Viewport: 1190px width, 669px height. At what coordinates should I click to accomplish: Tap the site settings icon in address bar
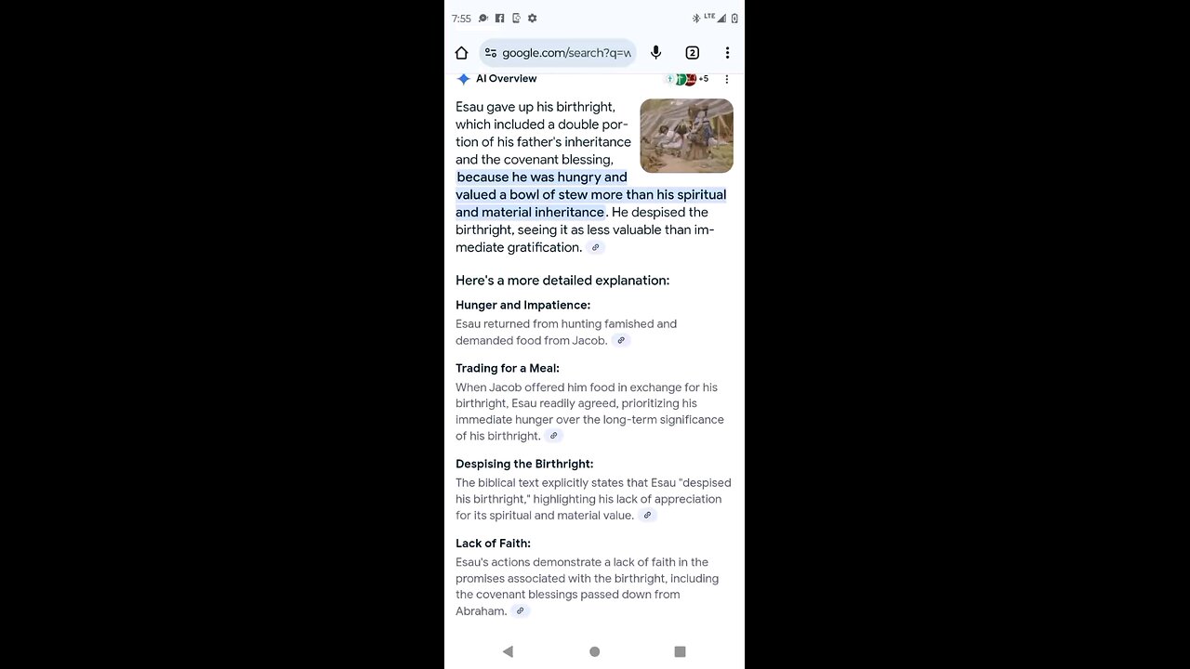491,53
